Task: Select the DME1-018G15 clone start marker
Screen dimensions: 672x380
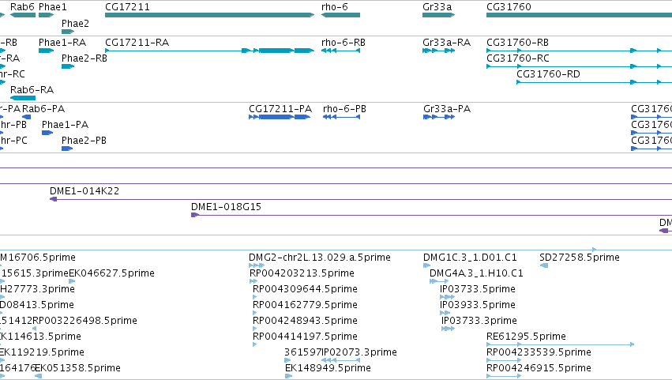Action: coord(194,215)
